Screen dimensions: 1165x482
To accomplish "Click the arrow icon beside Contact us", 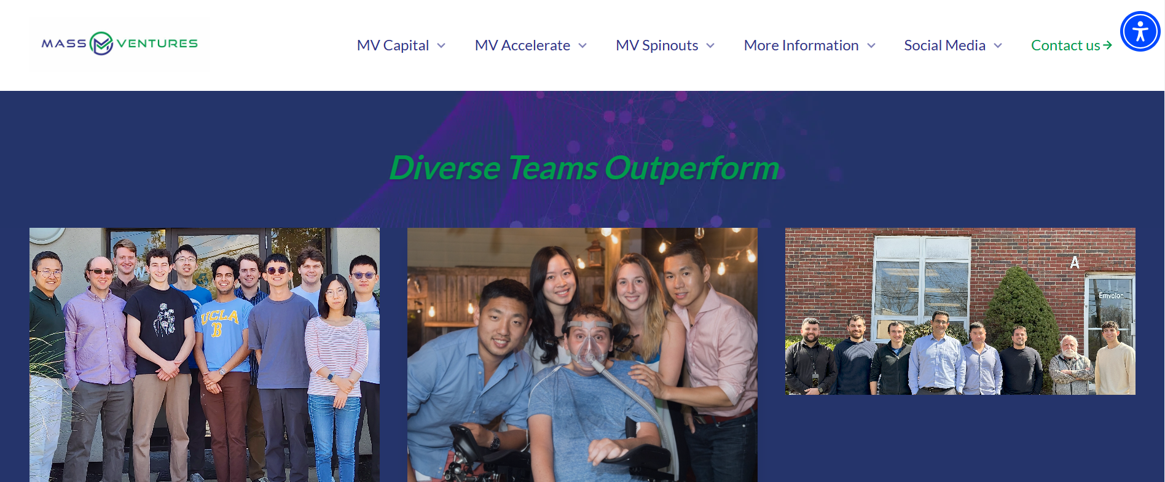I will coord(1107,45).
